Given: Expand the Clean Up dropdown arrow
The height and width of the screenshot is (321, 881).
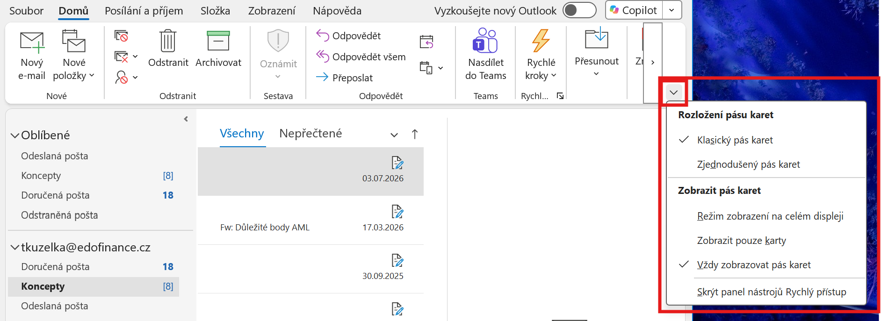Looking at the screenshot, I should [x=135, y=57].
